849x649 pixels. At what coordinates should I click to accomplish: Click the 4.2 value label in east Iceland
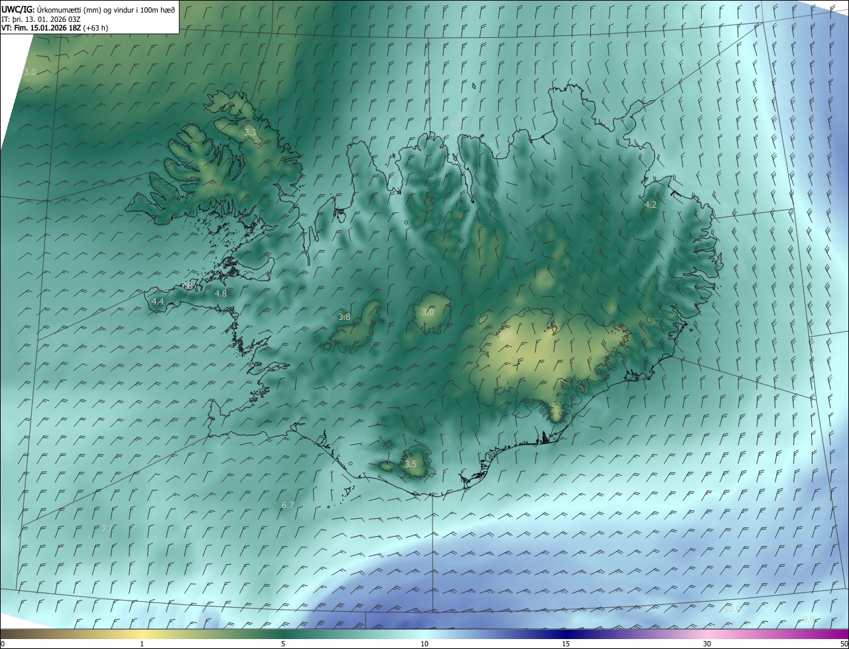(651, 205)
